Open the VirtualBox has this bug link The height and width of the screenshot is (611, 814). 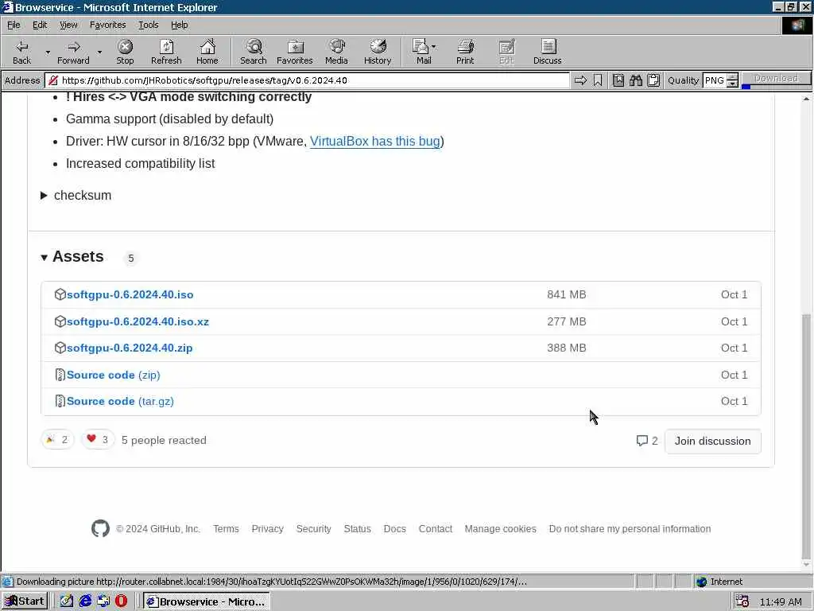(375, 142)
